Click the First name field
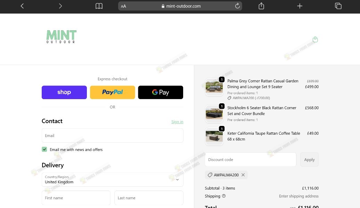The width and height of the screenshot is (360, 208). 76,198
